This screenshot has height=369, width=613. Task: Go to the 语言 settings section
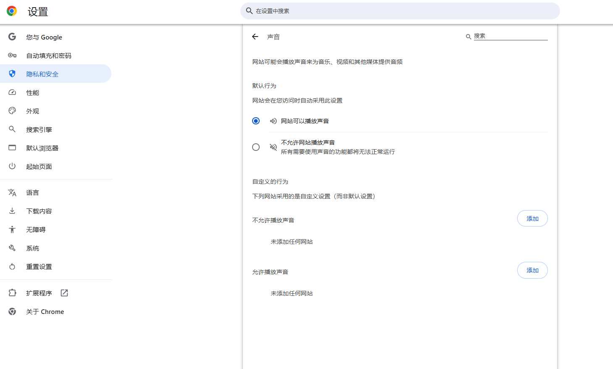click(x=32, y=192)
